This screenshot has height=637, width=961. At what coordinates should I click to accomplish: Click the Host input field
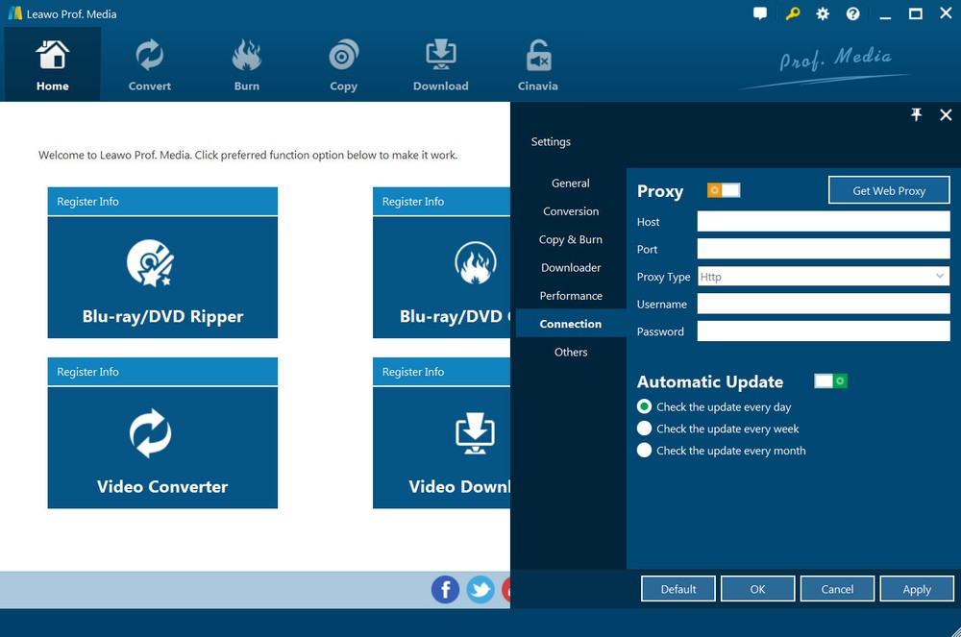823,222
